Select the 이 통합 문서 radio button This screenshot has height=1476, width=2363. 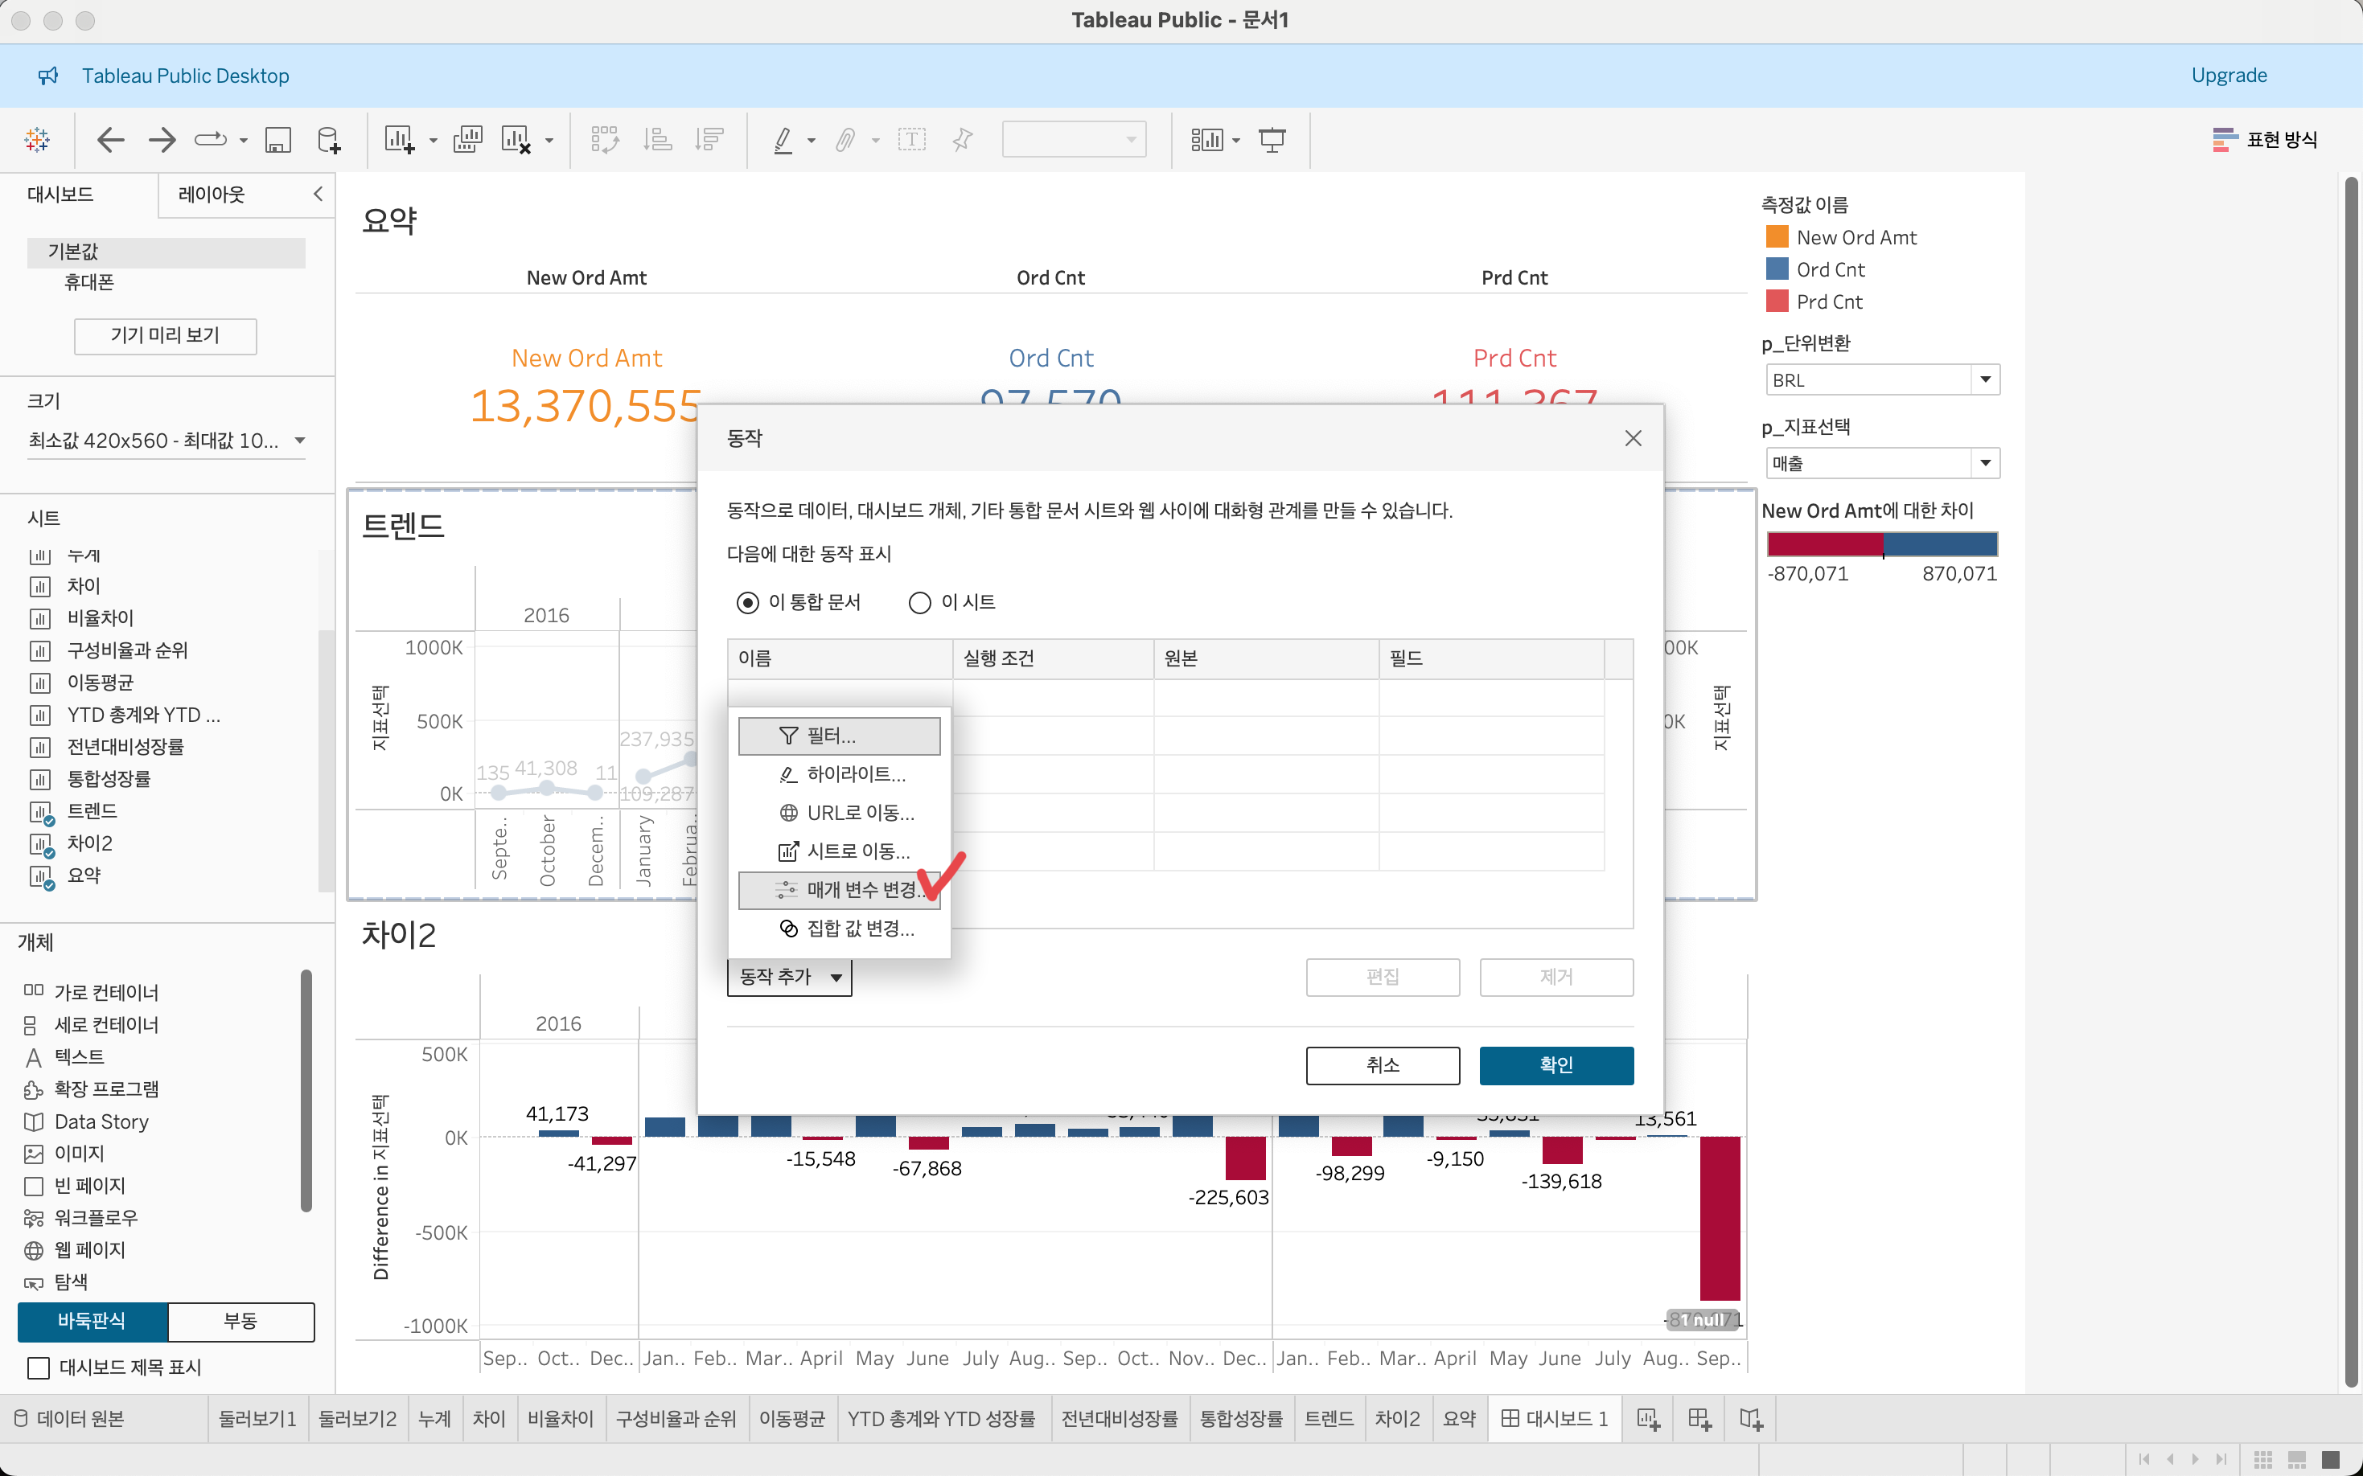748,602
